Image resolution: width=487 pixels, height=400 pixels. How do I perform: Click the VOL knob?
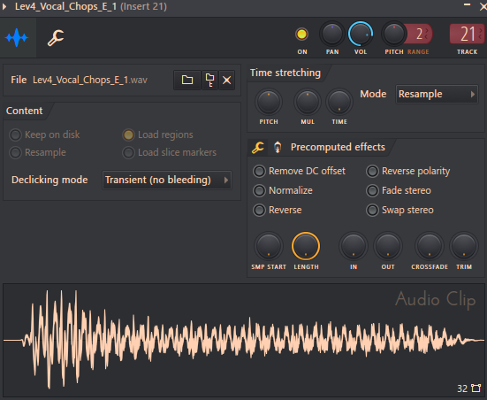pos(361,35)
